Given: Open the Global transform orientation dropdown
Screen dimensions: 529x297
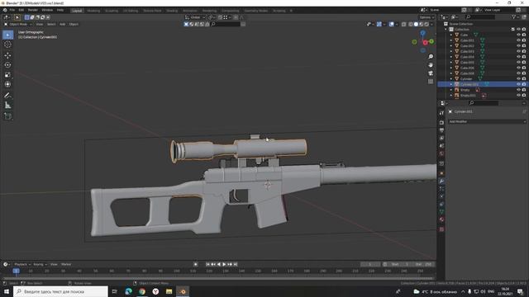Looking at the screenshot, I should (195, 17).
